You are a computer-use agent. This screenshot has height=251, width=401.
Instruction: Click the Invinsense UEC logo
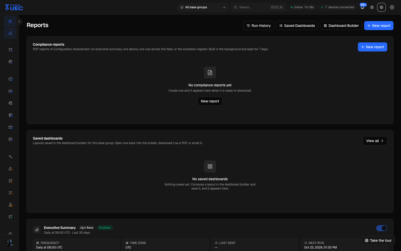(x=14, y=7)
